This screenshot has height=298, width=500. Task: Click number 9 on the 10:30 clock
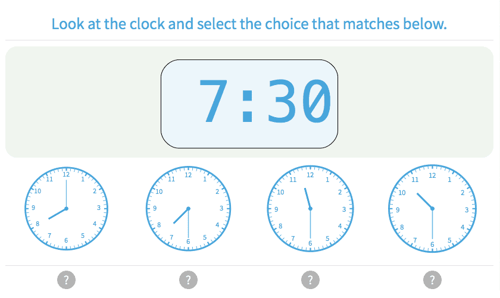point(399,209)
